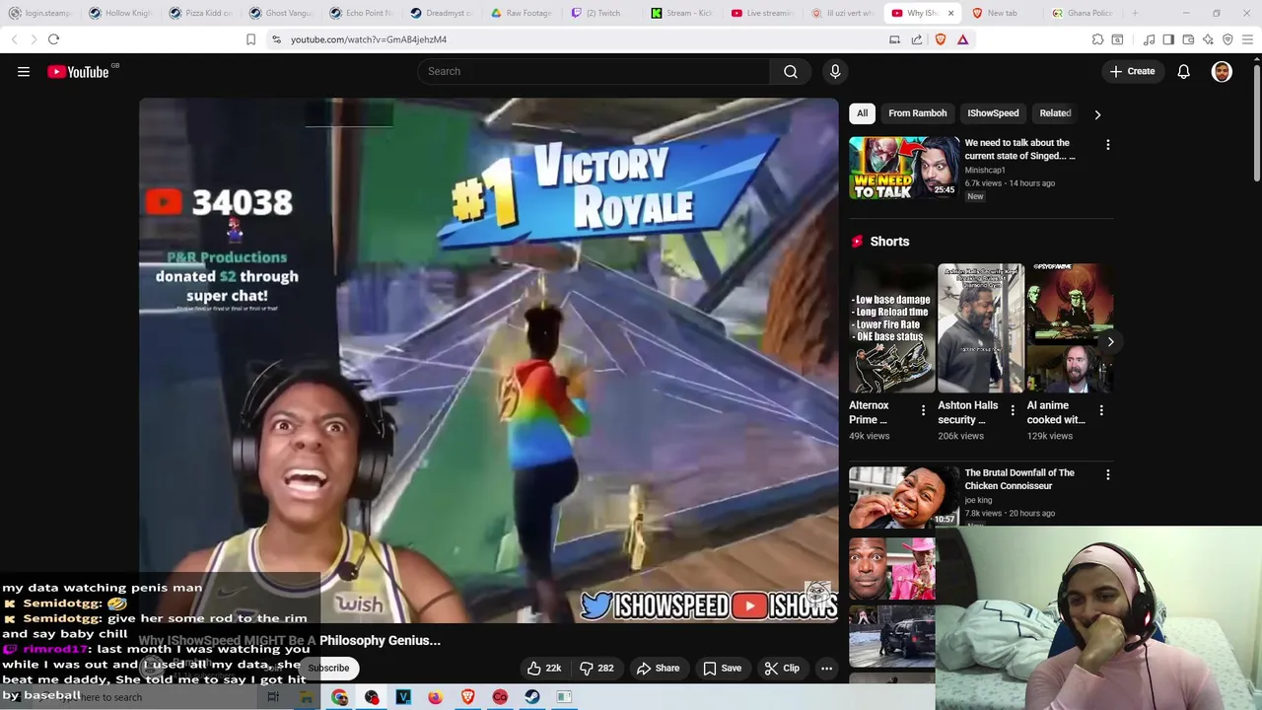Image resolution: width=1262 pixels, height=710 pixels.
Task: Open the Brave VPN shield icon
Action: [x=1227, y=39]
